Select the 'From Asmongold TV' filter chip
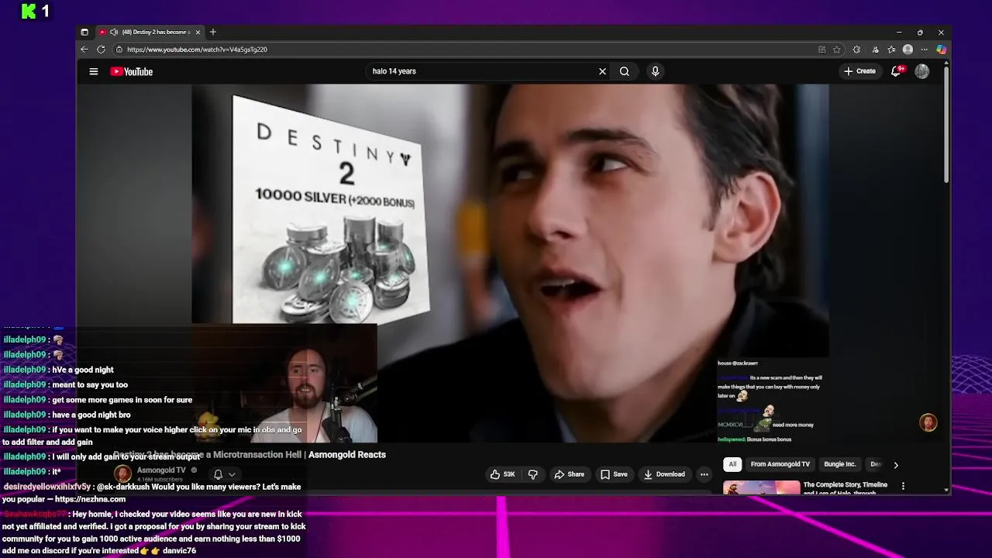 click(x=780, y=464)
